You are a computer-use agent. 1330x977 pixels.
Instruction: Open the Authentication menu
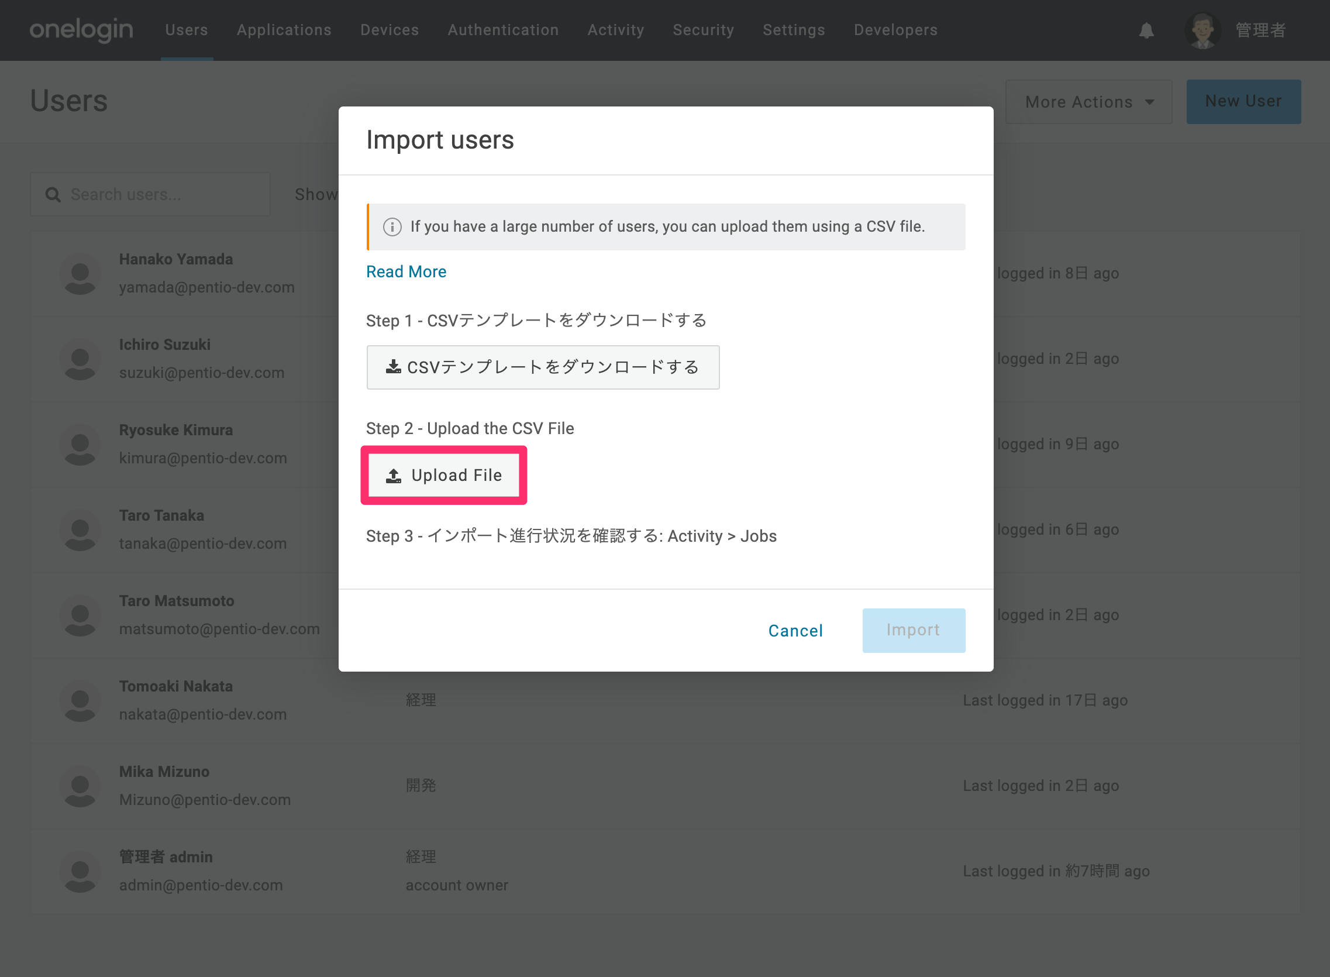pyautogui.click(x=503, y=30)
